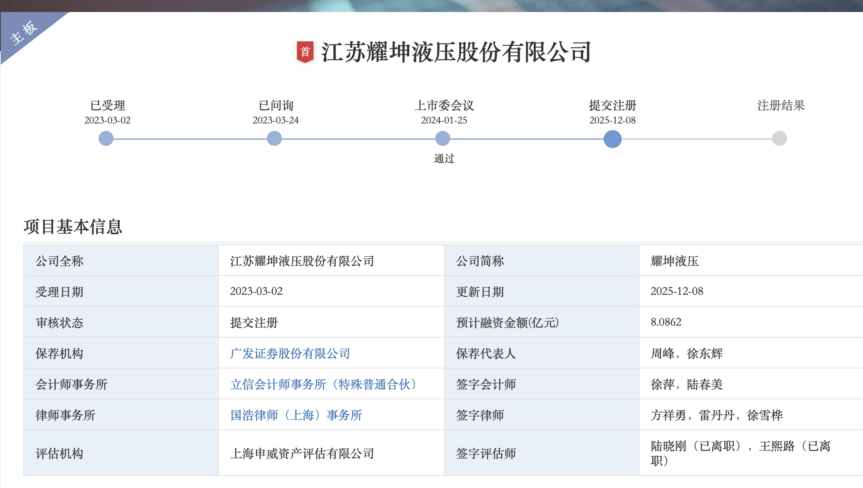The height and width of the screenshot is (488, 863).
Task: Click the 已受理 stage label
Action: coord(107,106)
